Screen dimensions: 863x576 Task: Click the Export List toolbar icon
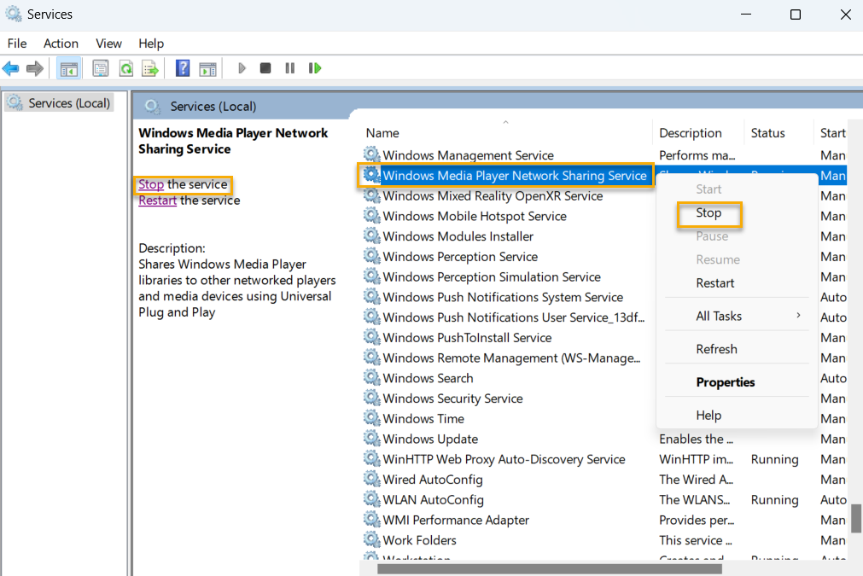pyautogui.click(x=148, y=68)
